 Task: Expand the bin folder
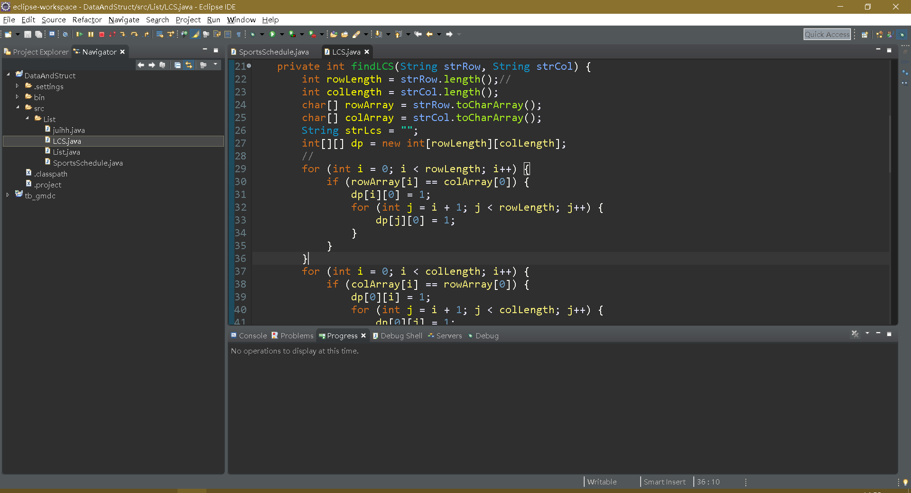[x=18, y=97]
